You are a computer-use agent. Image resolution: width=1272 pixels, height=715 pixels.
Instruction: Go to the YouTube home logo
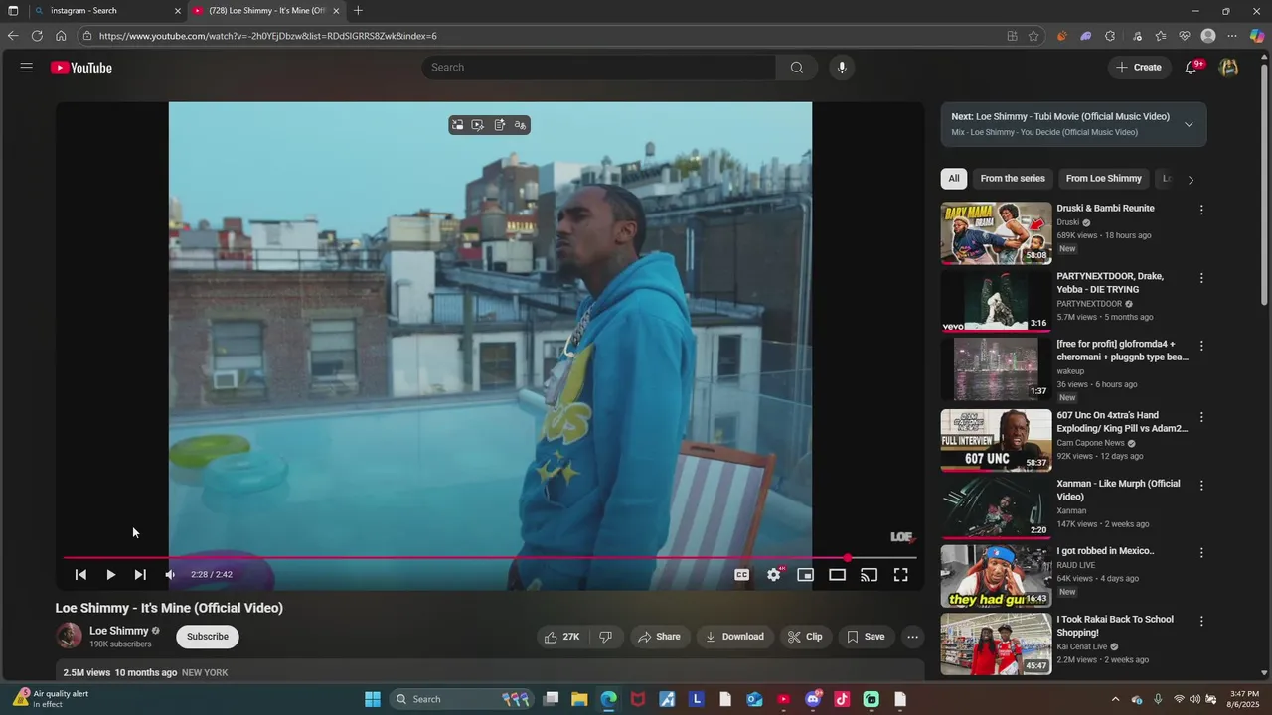81,68
